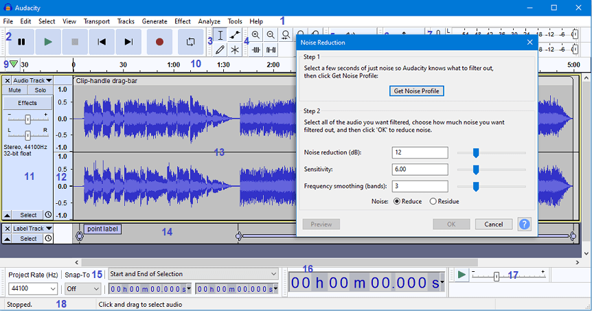Close the Noise Reduction dialog
The image size is (592, 311).
tap(530, 43)
